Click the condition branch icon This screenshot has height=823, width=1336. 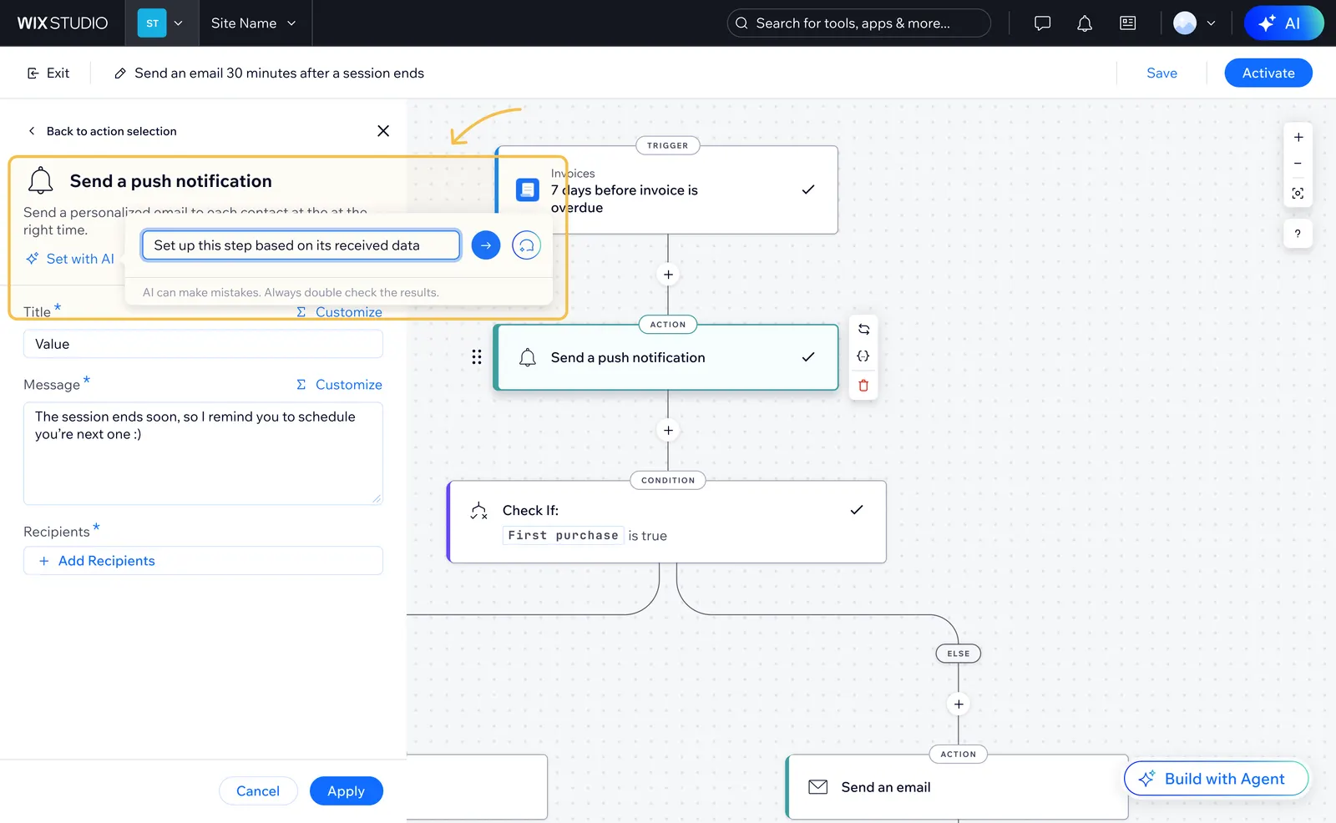point(478,511)
